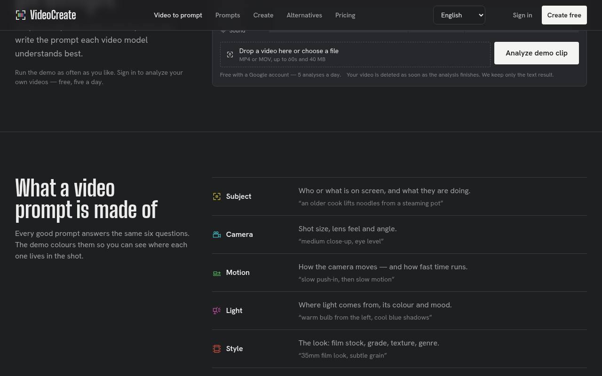
Task: Click the Camera icon
Action: (x=217, y=235)
